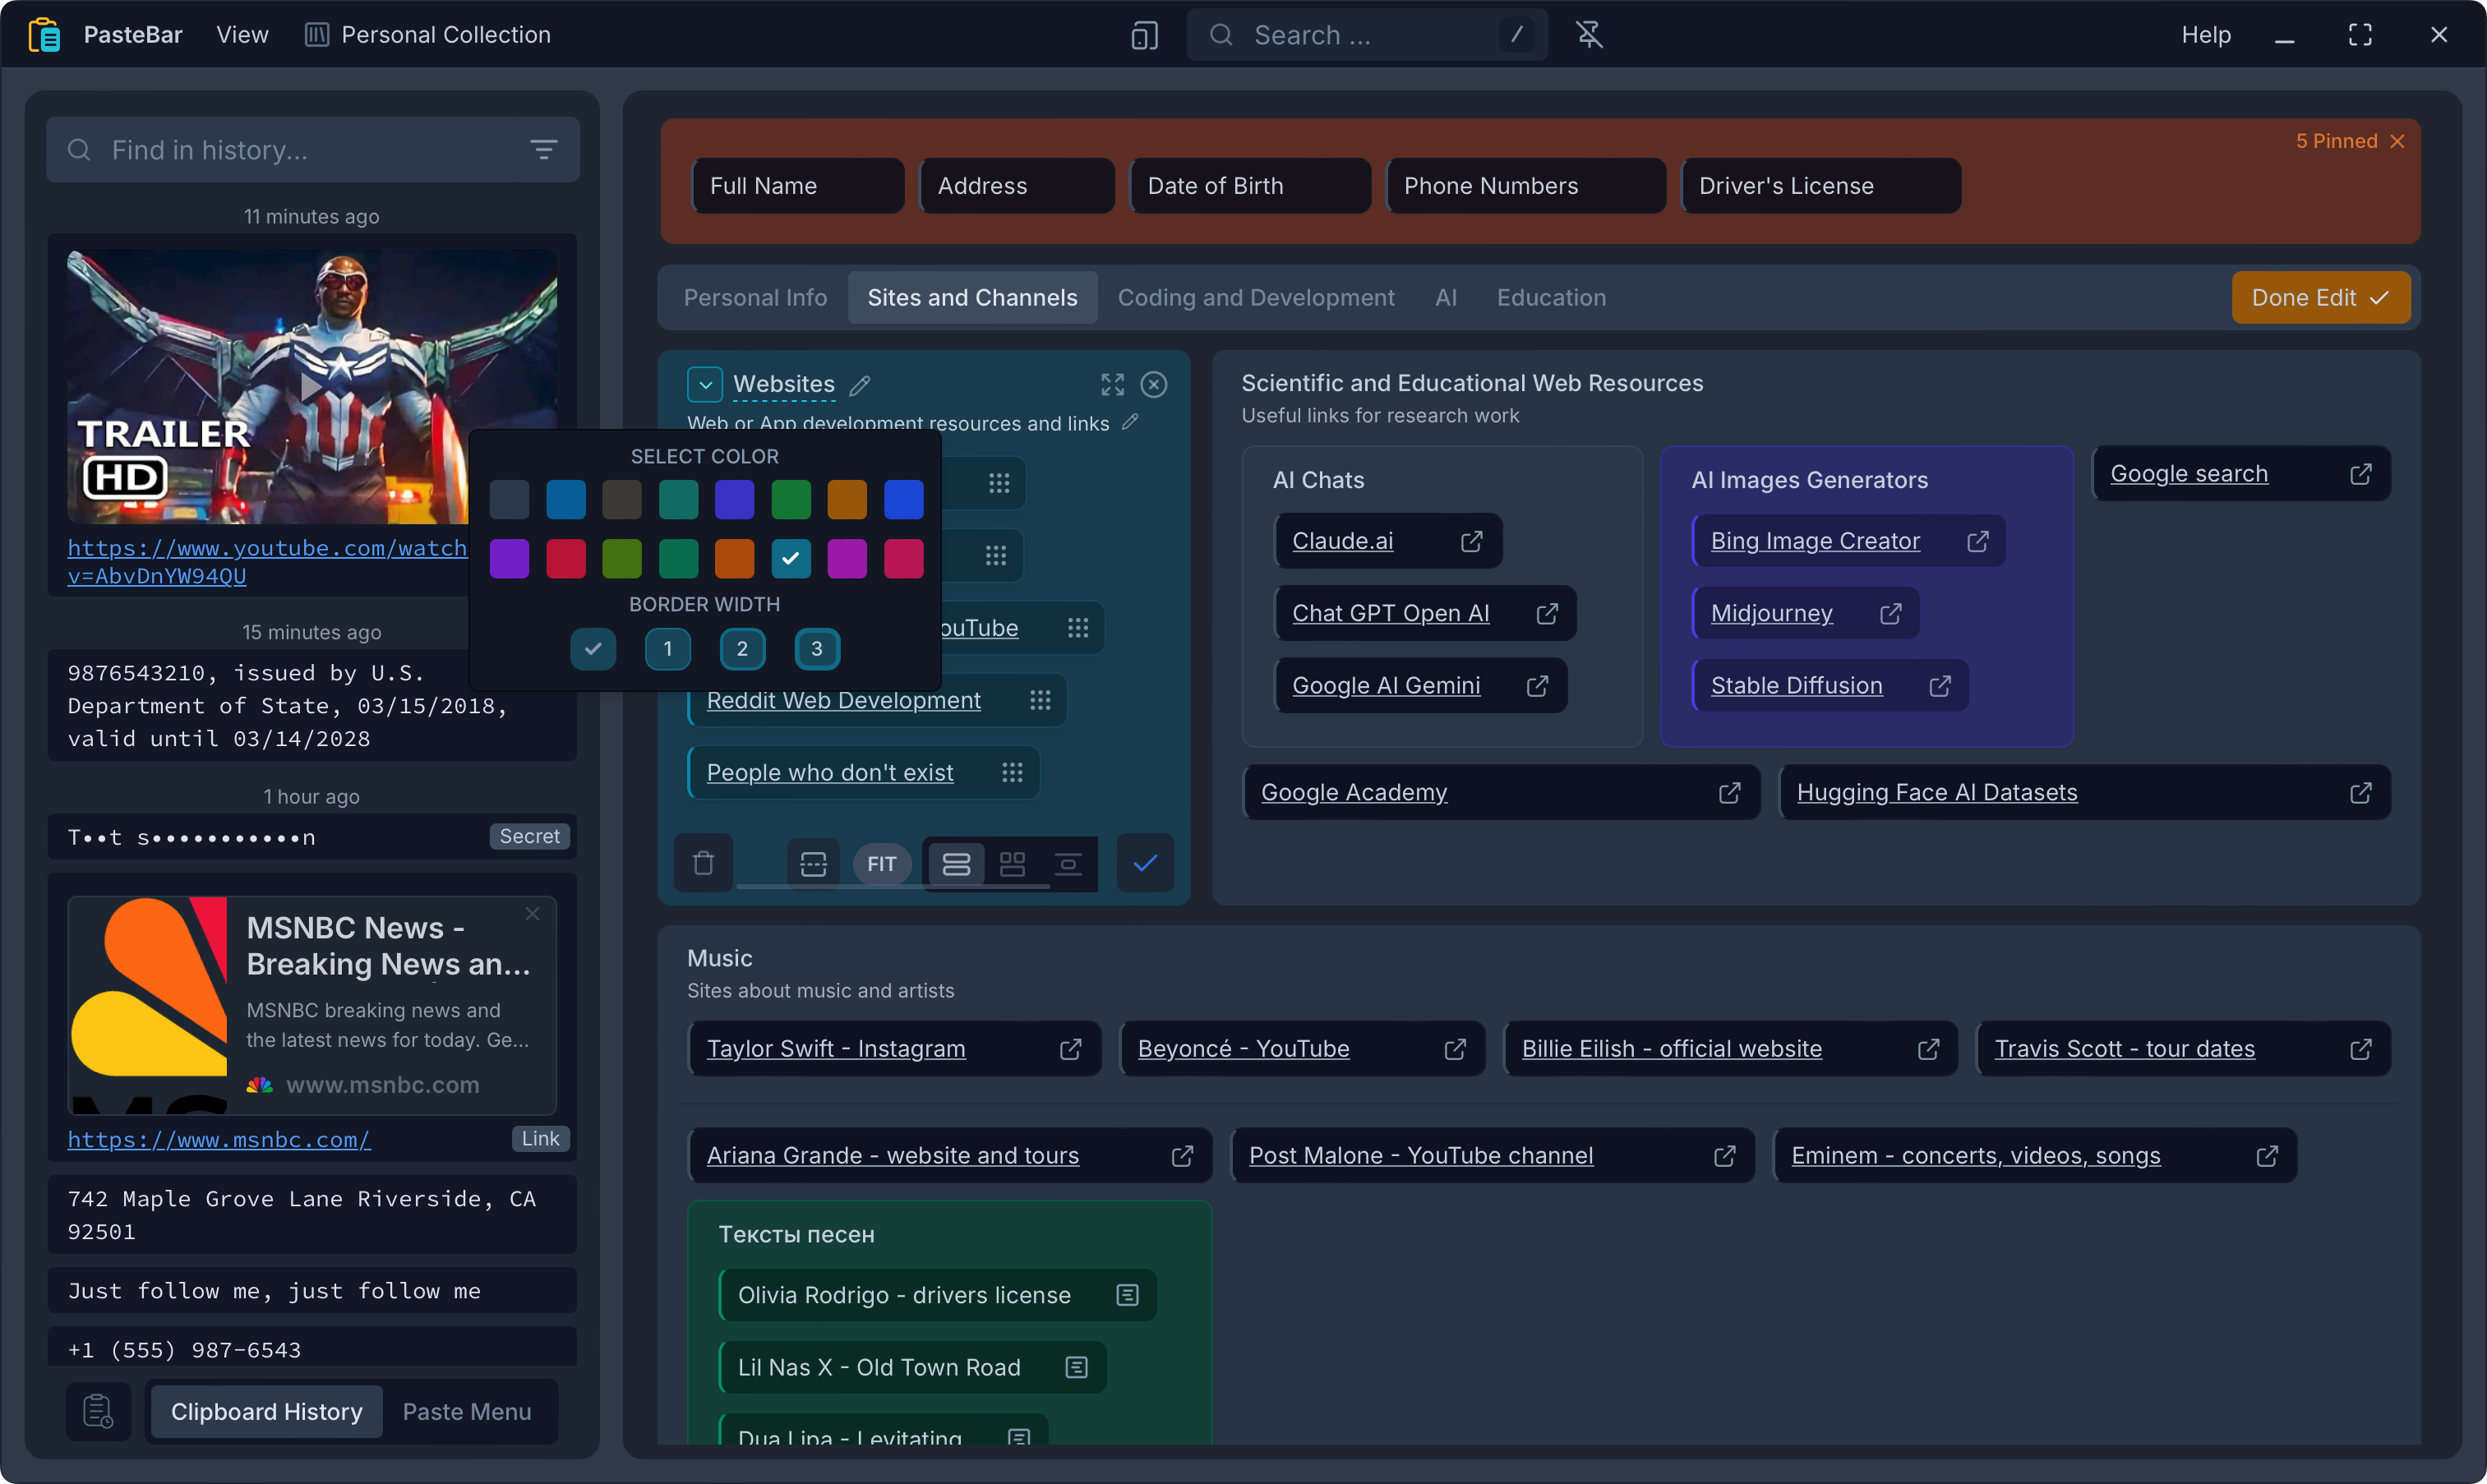
Task: Click the pencil icon next to Websites title
Action: click(x=860, y=385)
